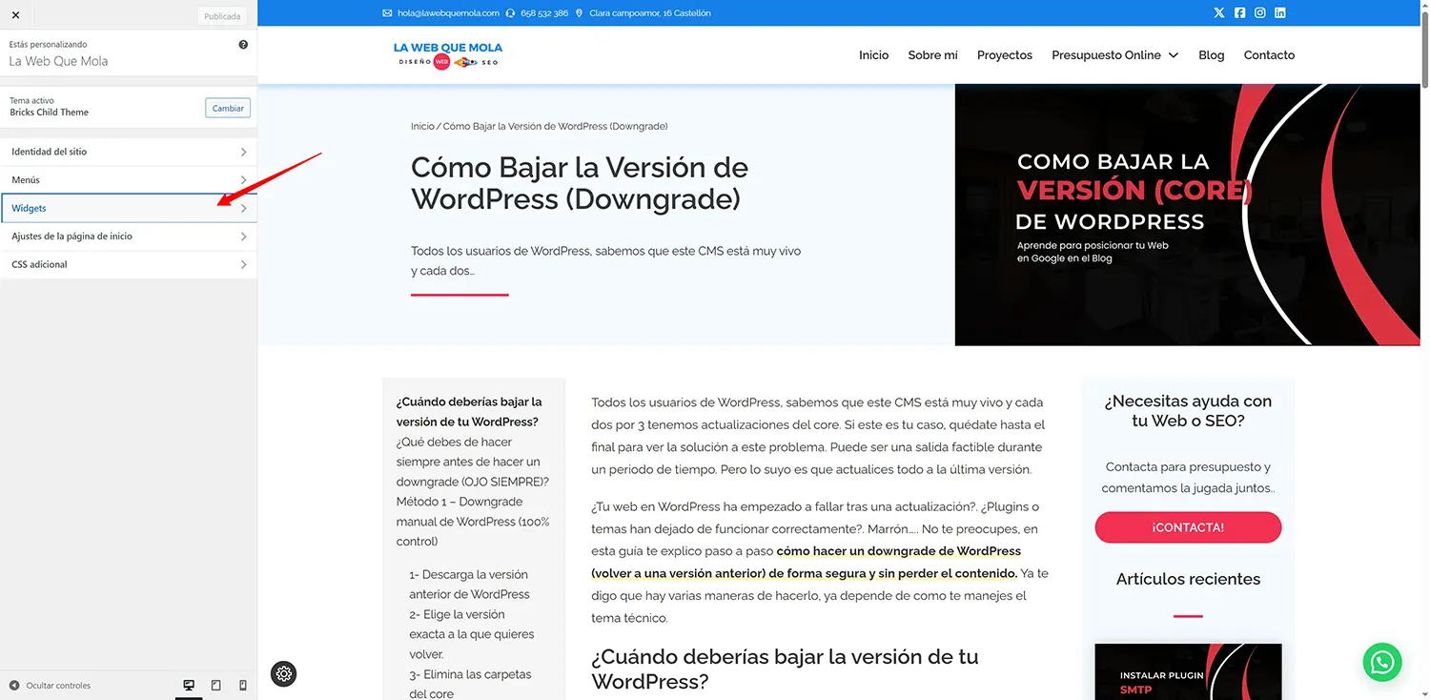Screen dimensions: 1430x700
Task: Jump to '3- Elimina las carpetas del core' link
Action: (x=470, y=684)
